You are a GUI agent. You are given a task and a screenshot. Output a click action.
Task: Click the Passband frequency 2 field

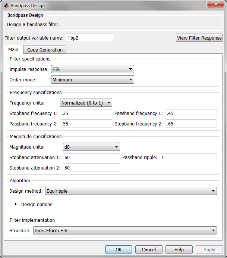click(x=86, y=124)
